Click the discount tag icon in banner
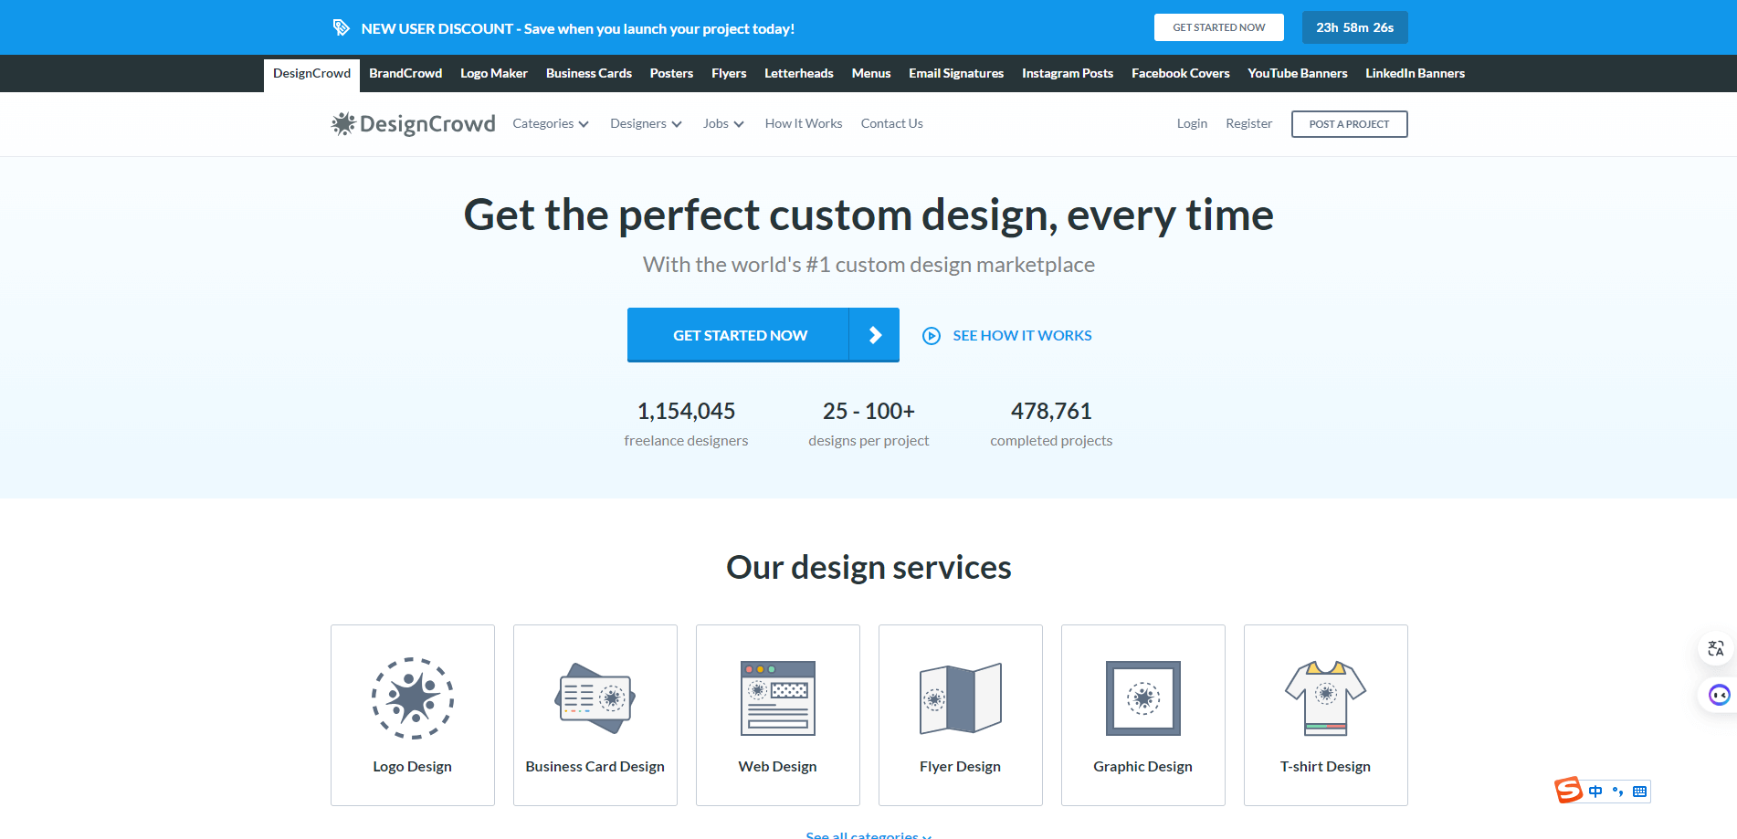 [x=341, y=27]
